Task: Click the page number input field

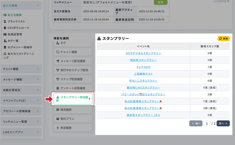Action: pos(207,124)
